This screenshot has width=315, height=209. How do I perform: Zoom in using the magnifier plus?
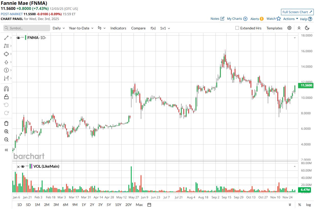[x=6, y=131]
